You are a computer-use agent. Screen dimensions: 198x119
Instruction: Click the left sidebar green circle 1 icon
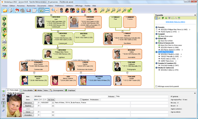coord(4,19)
